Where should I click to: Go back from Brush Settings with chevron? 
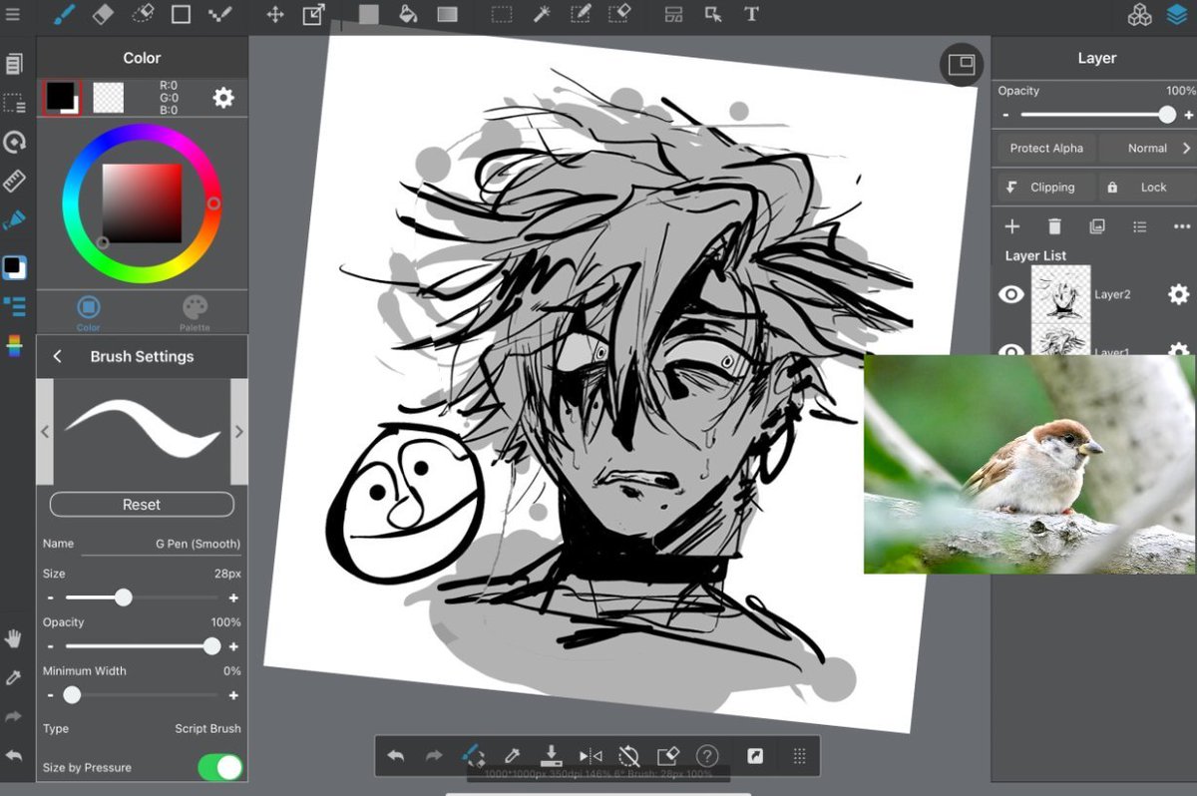(57, 356)
